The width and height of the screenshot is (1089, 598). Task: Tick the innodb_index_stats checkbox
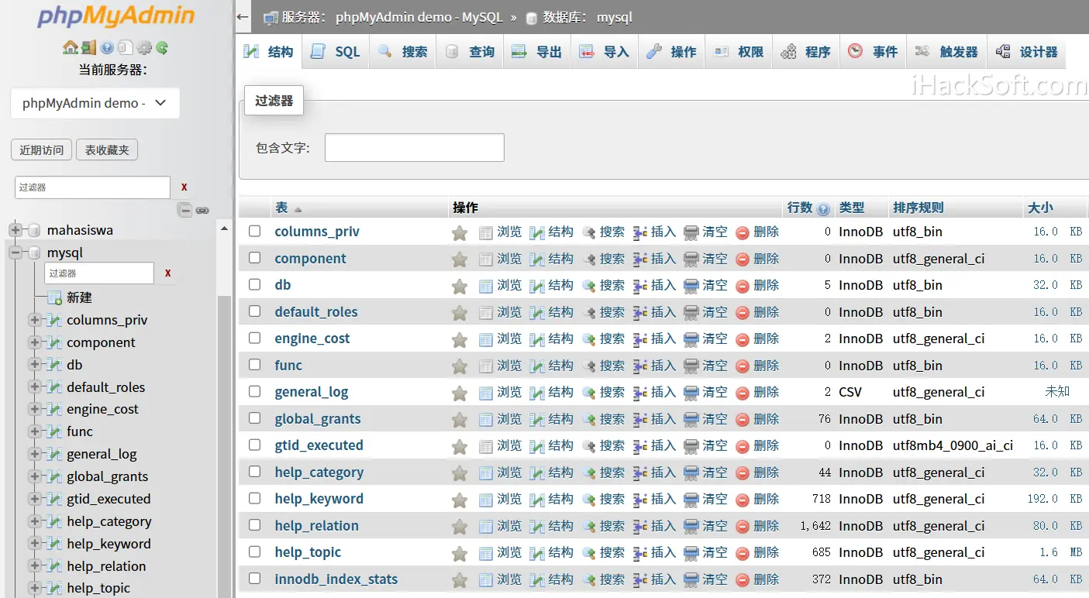coord(254,579)
